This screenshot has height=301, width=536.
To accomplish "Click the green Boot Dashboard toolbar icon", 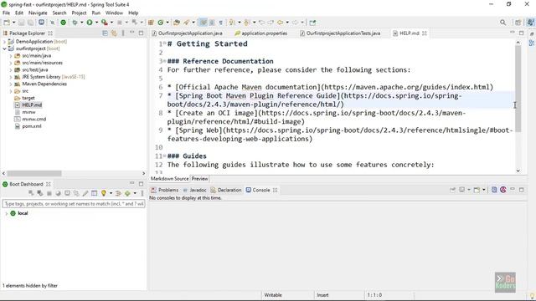I will [x=64, y=23].
